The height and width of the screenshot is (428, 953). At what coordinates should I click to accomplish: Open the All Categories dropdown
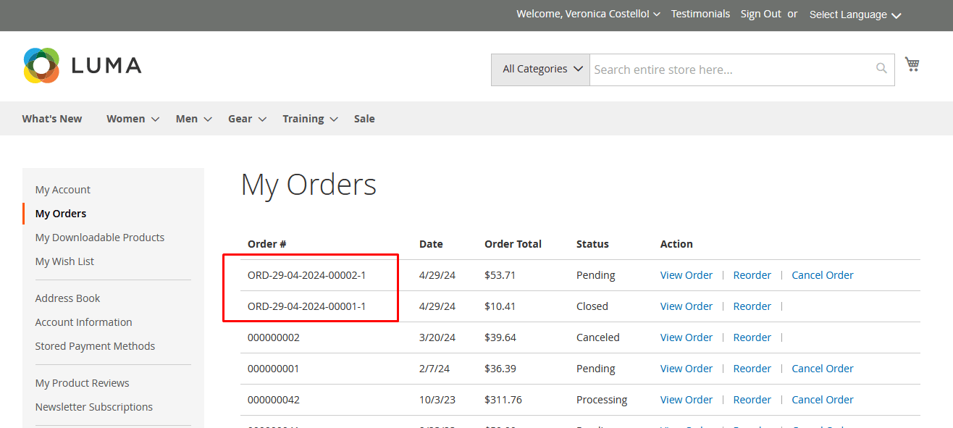coord(540,70)
